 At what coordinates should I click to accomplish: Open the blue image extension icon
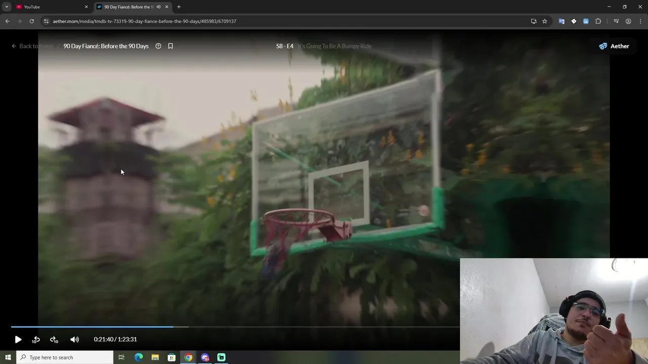click(x=586, y=21)
